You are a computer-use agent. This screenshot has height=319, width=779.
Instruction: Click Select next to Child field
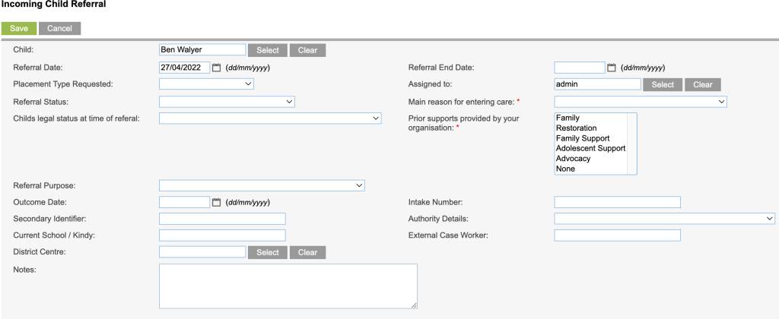pos(268,50)
